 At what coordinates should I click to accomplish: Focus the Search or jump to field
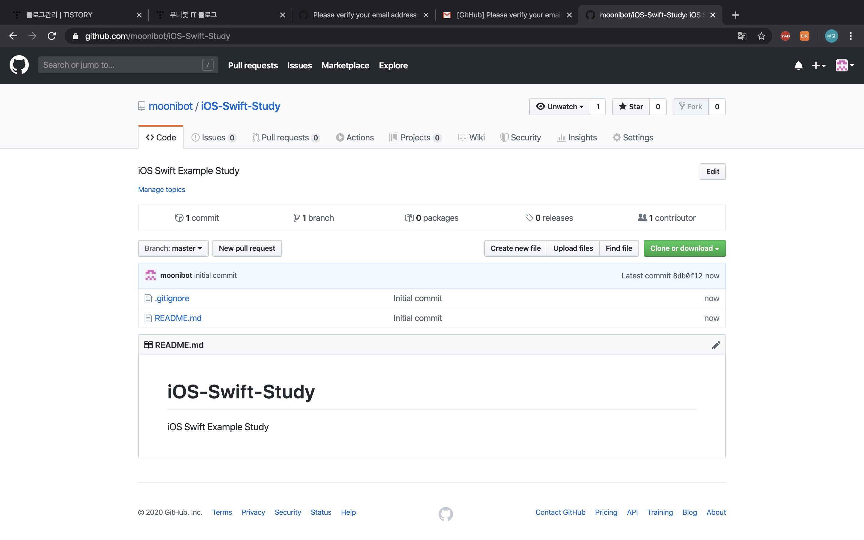click(128, 65)
